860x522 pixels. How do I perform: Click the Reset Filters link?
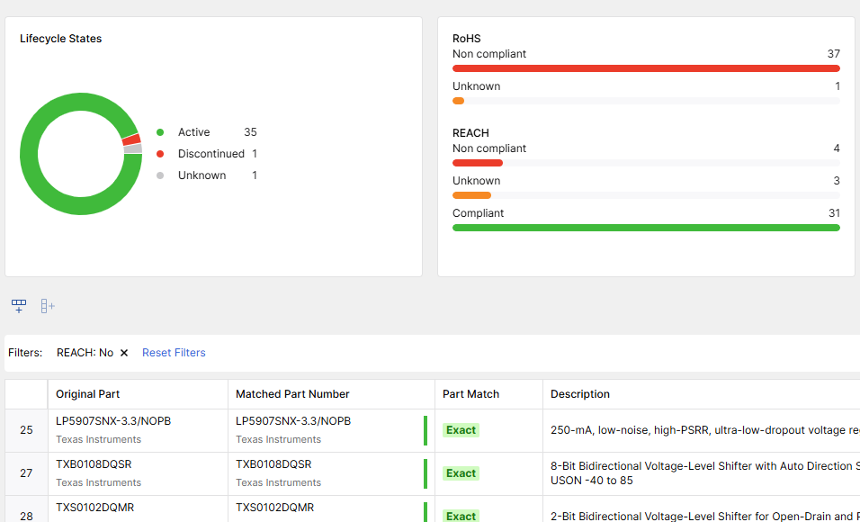tap(174, 353)
